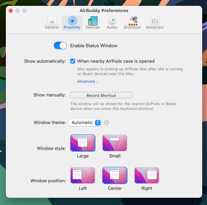Set window position to Center
Image resolution: width=207 pixels, height=205 pixels.
coord(115,175)
